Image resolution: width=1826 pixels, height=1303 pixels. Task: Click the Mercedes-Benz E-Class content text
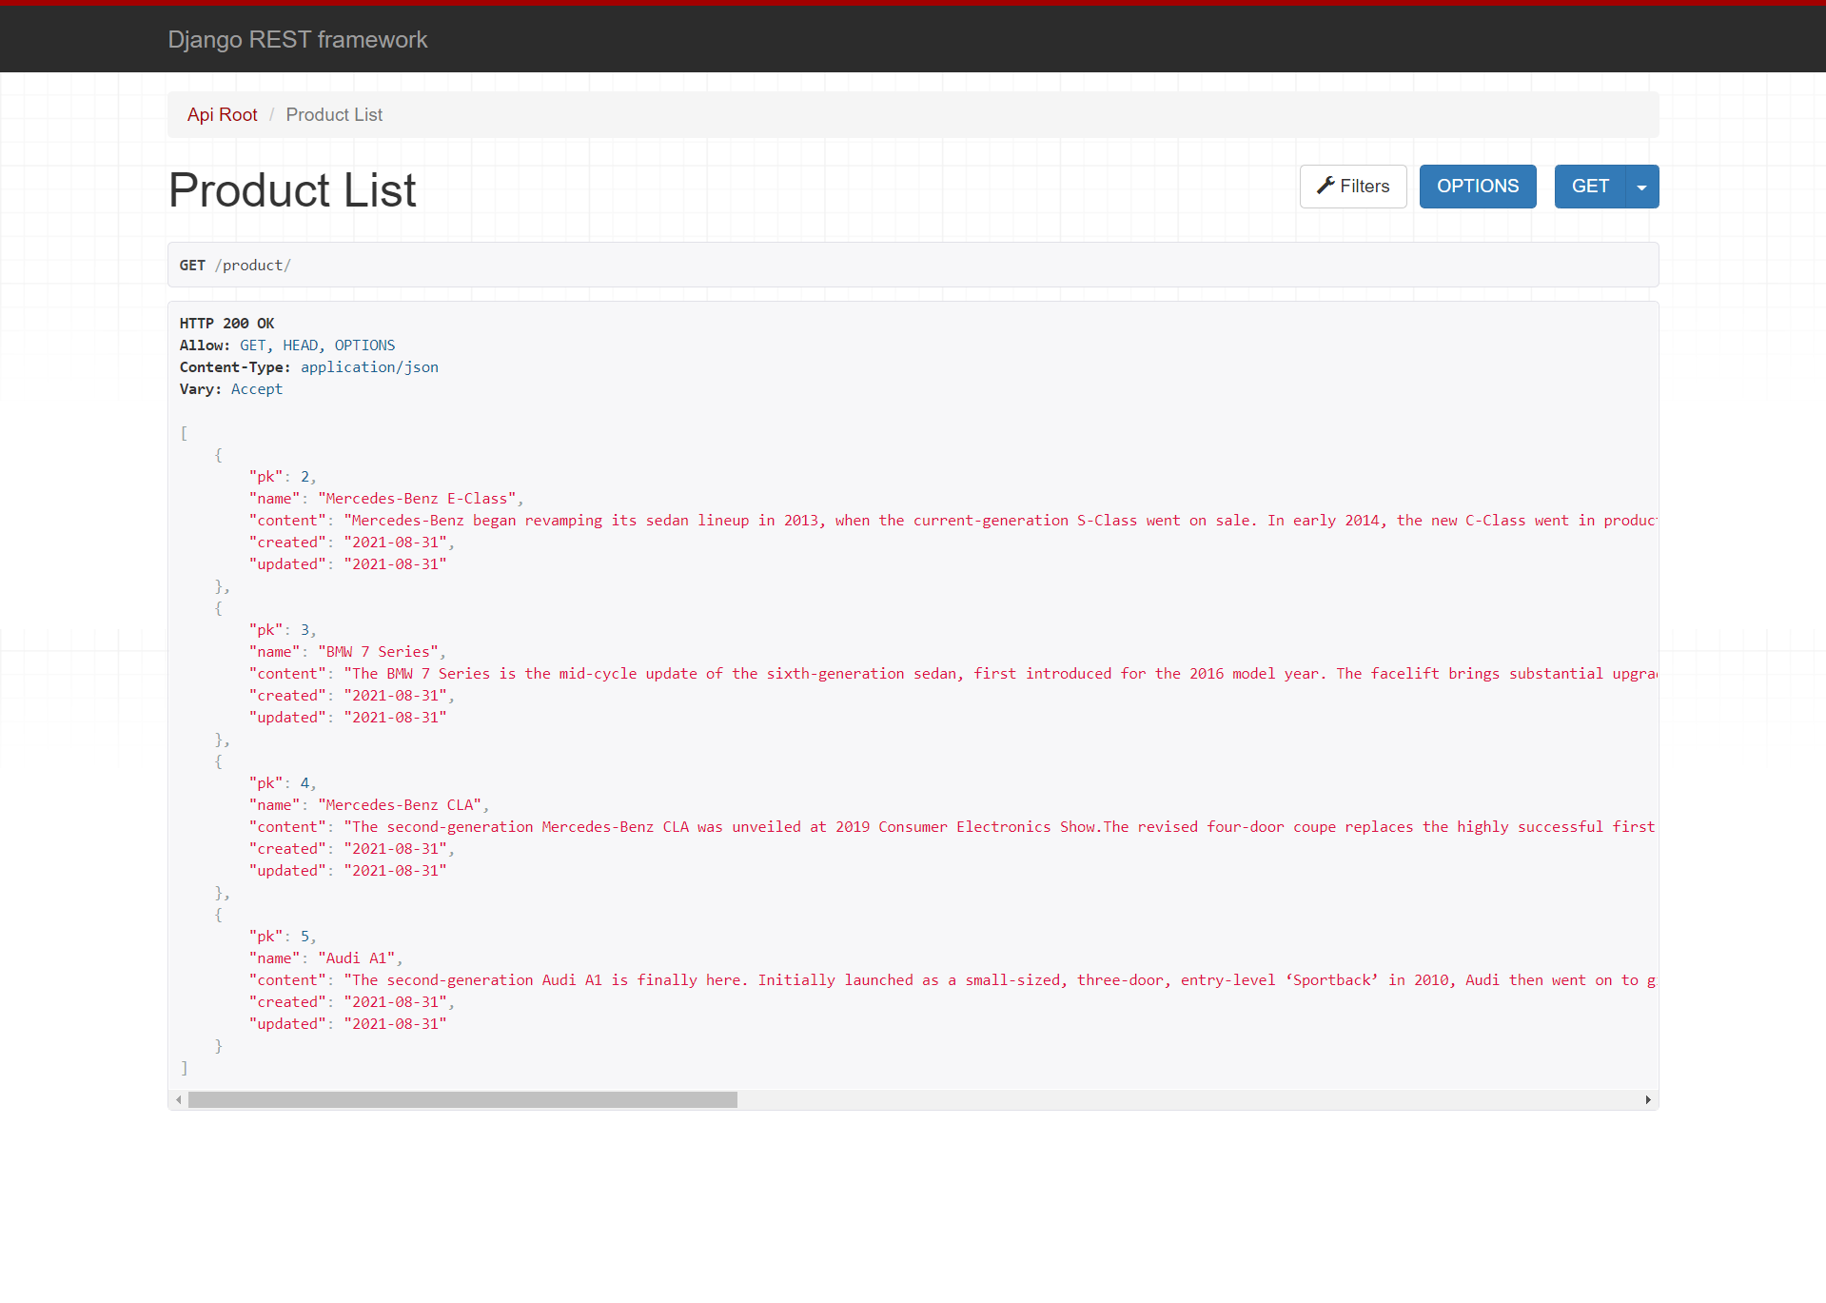pos(999,521)
